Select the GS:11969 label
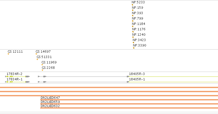The width and height of the screenshot is (218, 114). [49, 62]
